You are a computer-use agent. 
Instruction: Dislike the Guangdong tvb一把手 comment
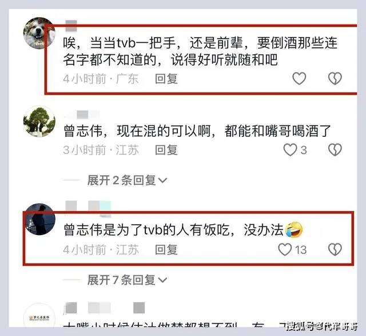coord(335,79)
